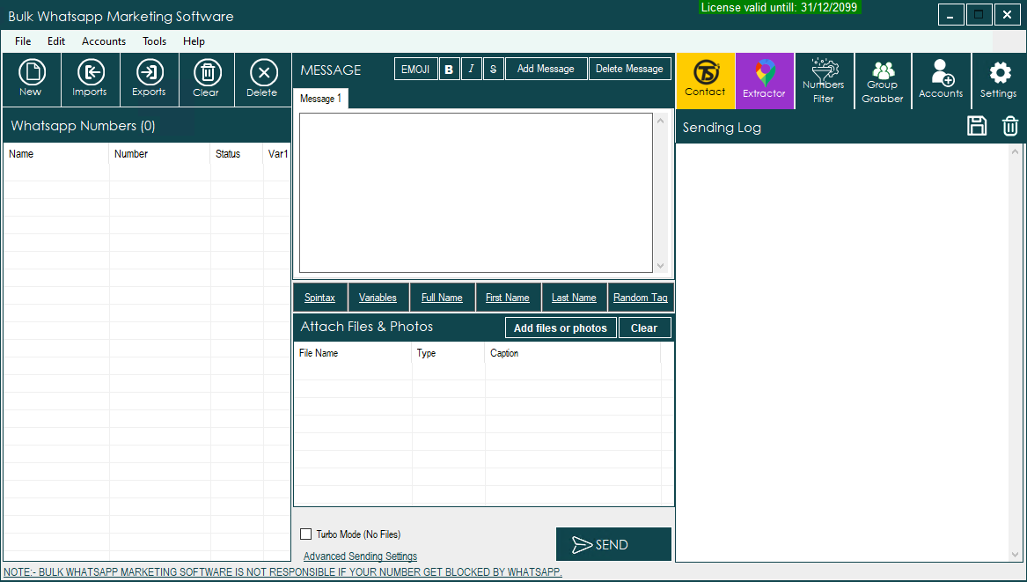This screenshot has height=582, width=1027.
Task: Click the New list icon
Action: point(32,79)
